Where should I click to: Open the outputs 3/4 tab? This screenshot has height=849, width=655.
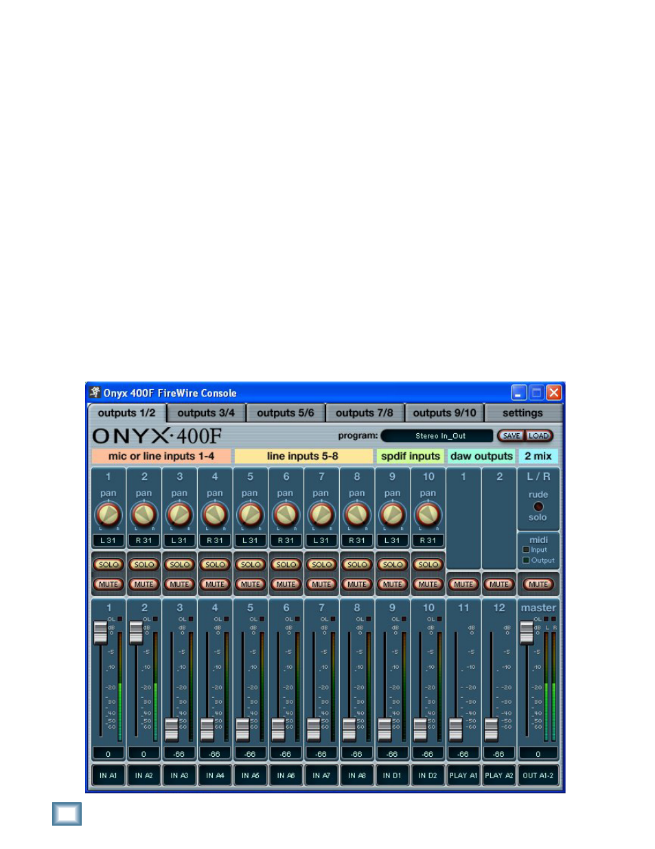tap(206, 413)
